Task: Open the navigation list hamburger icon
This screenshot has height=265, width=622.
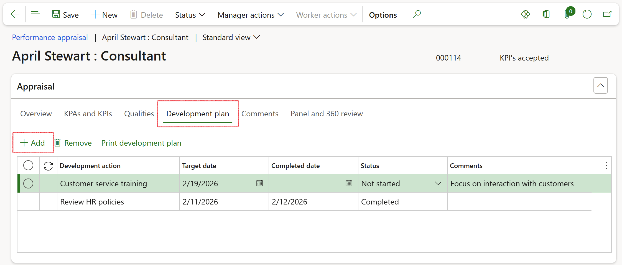Action: [x=35, y=14]
